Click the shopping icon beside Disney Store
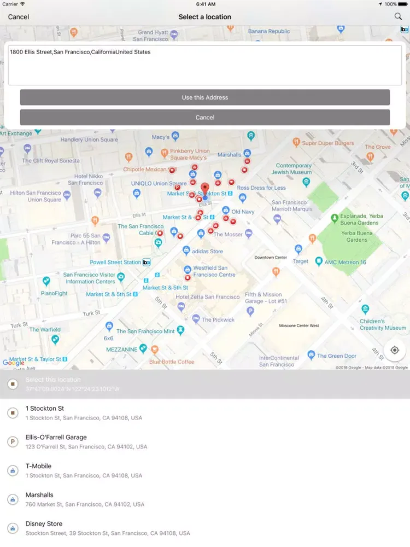 13,528
